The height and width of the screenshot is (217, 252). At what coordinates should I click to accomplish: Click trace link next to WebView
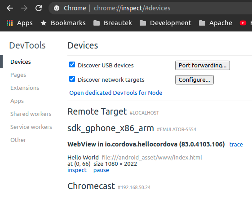tap(236, 145)
